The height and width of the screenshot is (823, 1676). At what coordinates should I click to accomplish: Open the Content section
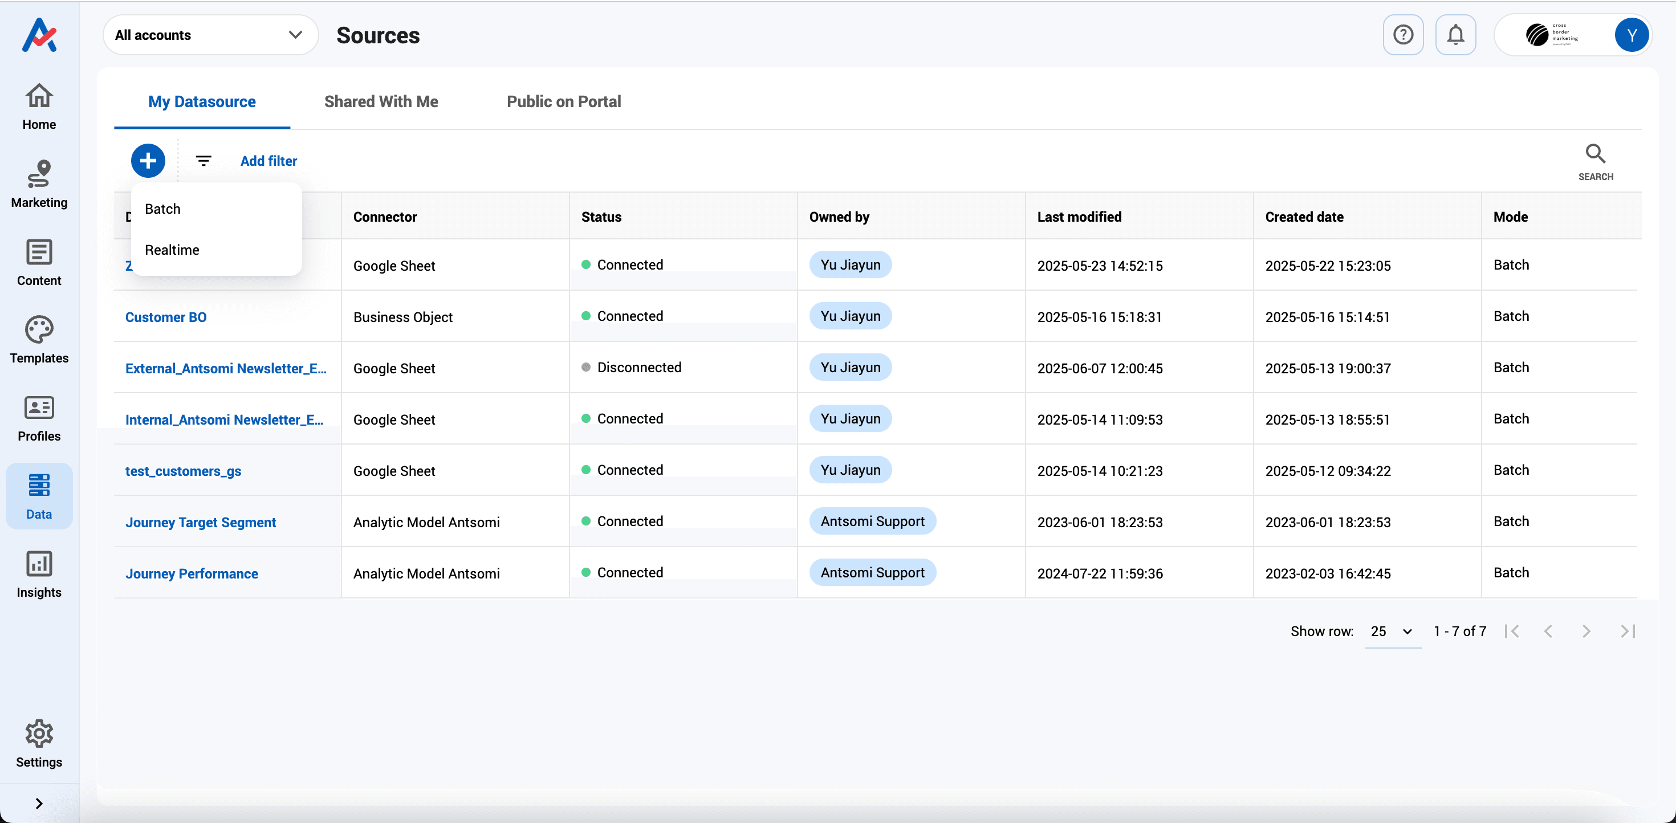(38, 262)
